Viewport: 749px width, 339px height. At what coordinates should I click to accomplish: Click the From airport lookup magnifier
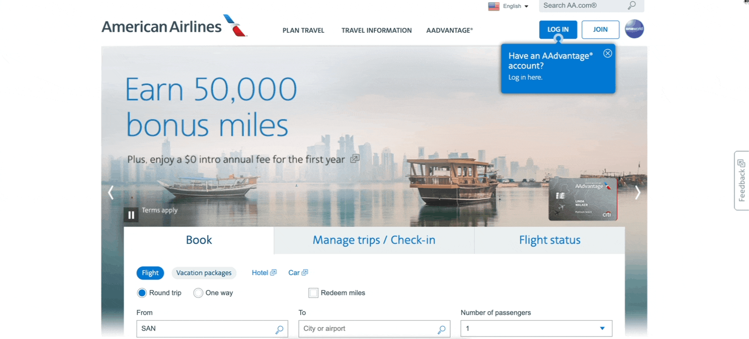click(279, 329)
